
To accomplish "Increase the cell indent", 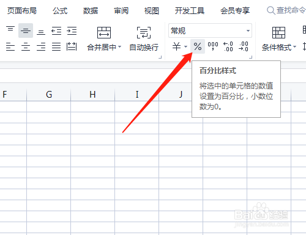I will point(72,31).
